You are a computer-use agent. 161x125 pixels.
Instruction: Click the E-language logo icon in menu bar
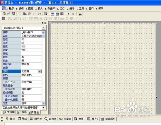[x=4, y=8]
